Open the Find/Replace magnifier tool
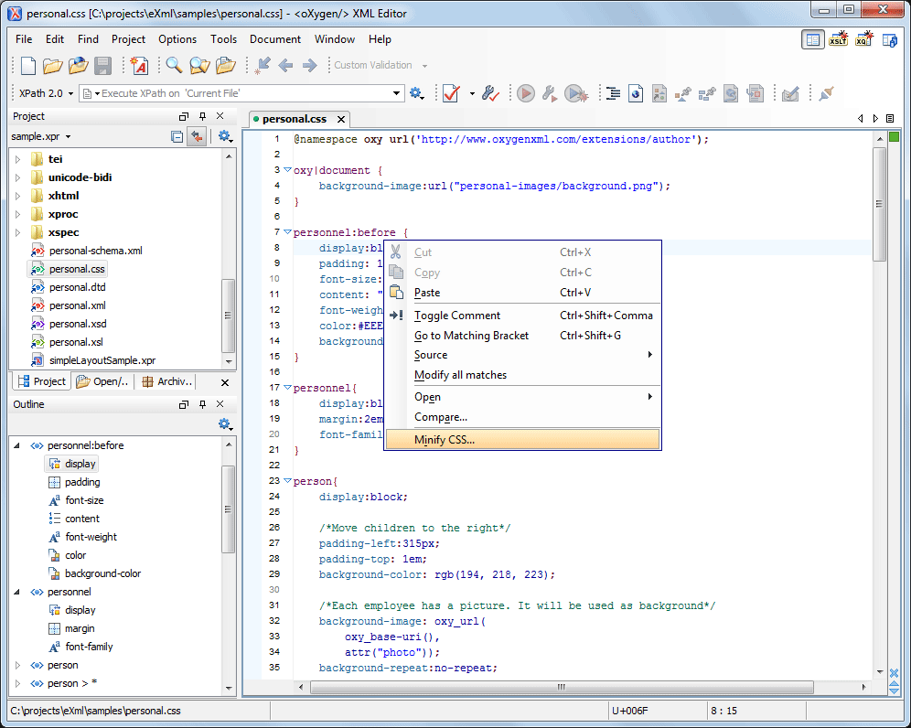Viewport: 911px width, 728px height. pos(174,65)
